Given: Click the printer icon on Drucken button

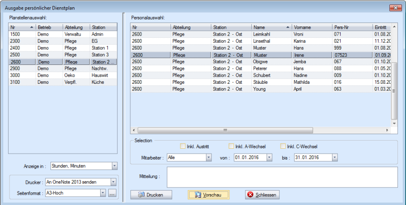Looking at the screenshot, I should (x=141, y=195).
